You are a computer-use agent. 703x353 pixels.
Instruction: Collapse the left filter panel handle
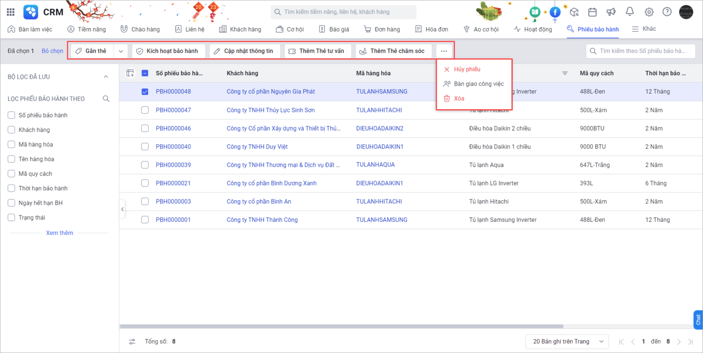point(122,209)
